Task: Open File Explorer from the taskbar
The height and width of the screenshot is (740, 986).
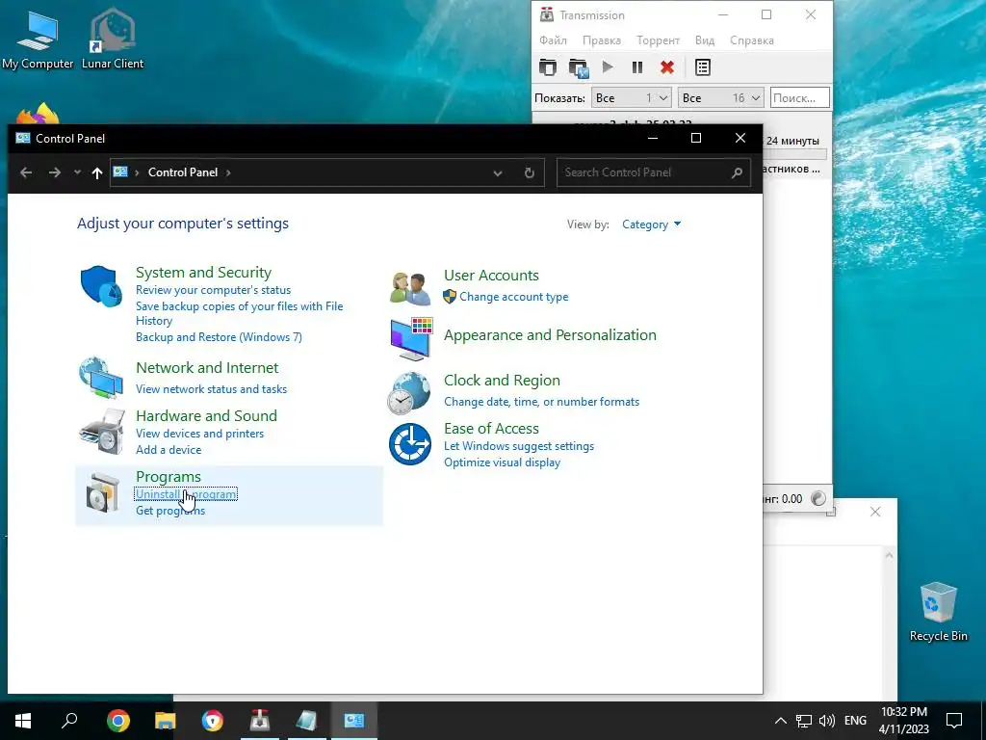Action: pos(166,721)
